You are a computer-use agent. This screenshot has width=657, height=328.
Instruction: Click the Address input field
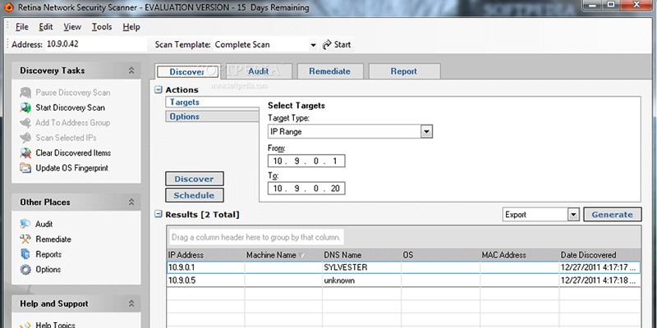(95, 45)
